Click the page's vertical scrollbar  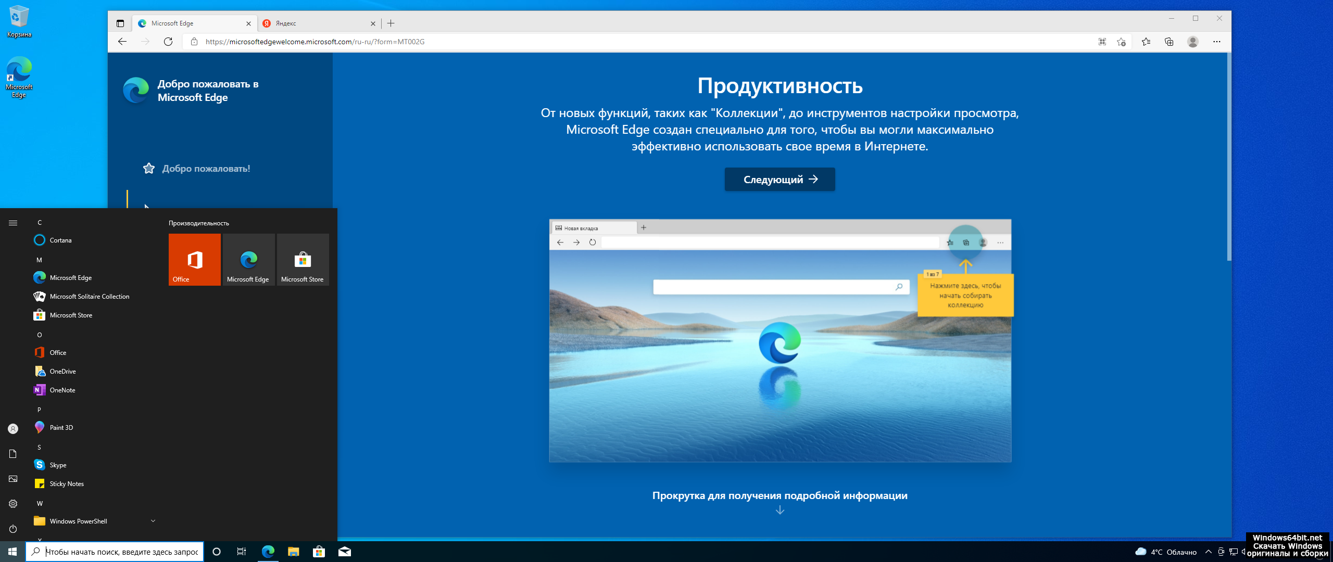coord(1229,156)
